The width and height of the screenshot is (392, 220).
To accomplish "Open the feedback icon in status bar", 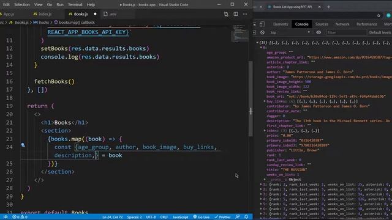I will tap(238, 217).
